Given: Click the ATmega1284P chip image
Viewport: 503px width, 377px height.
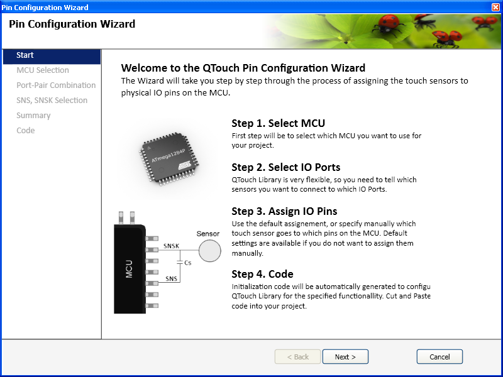Looking at the screenshot, I should coord(169,159).
